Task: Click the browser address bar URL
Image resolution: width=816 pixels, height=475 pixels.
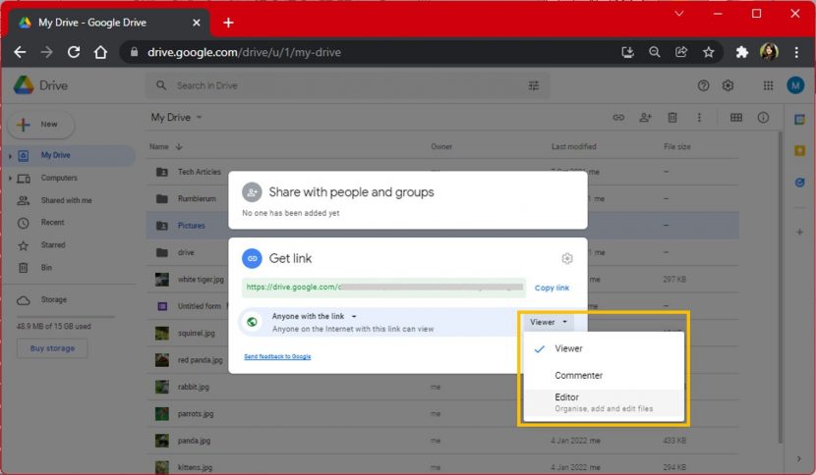Action: coord(244,52)
